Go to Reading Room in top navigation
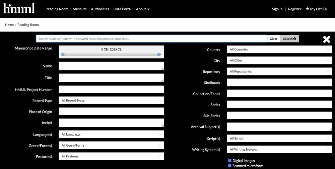 point(57,9)
